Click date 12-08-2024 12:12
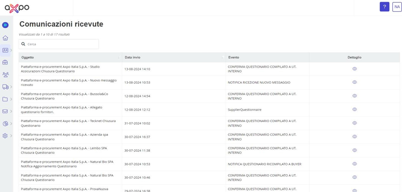The width and height of the screenshot is (402, 192). click(137, 110)
